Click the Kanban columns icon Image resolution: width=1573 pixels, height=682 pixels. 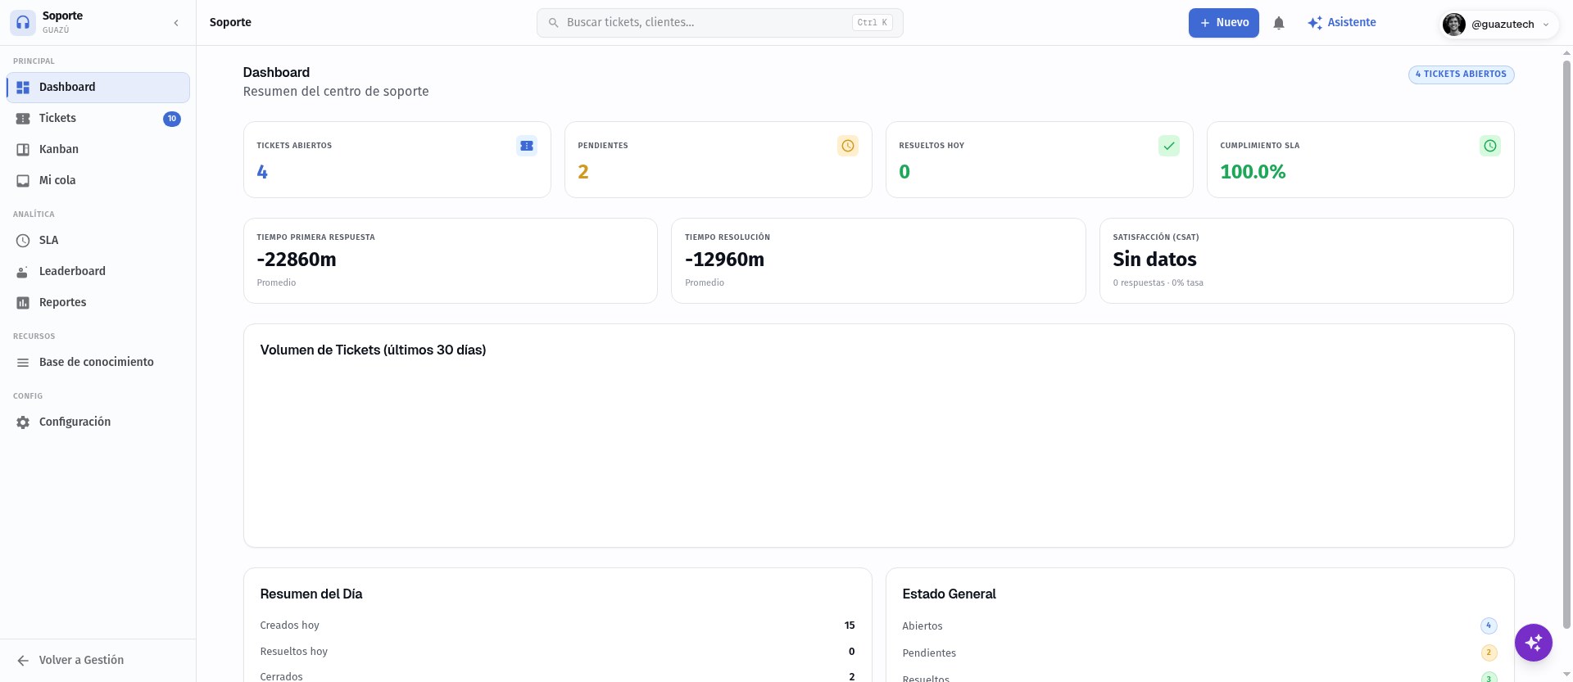(23, 150)
